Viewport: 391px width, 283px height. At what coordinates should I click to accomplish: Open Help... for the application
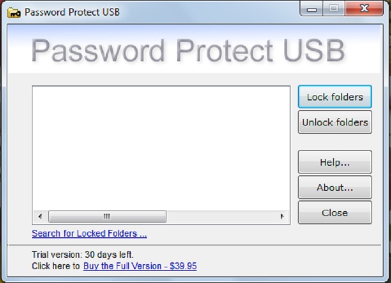coord(335,162)
